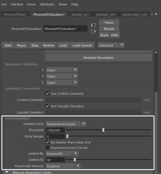Uncheck Use Cascade Simulator
Screen dimensions: 161x174
48,106
